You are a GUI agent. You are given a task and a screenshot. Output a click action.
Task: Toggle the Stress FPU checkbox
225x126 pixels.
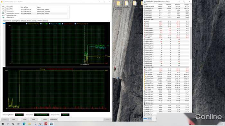5,9
